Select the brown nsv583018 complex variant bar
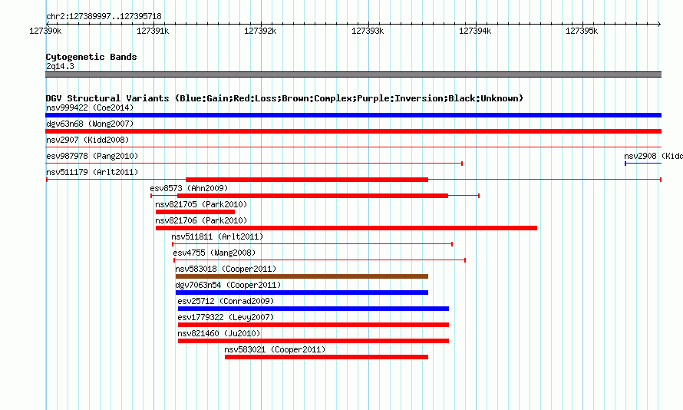Image resolution: width=683 pixels, height=410 pixels. (302, 276)
